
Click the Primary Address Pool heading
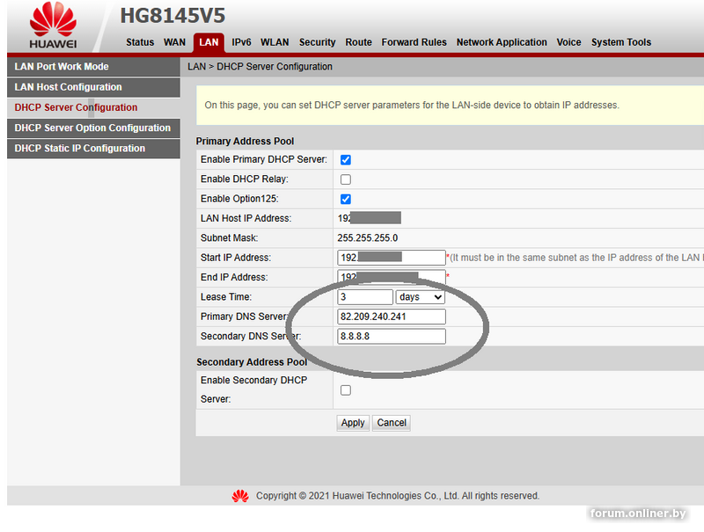point(245,142)
